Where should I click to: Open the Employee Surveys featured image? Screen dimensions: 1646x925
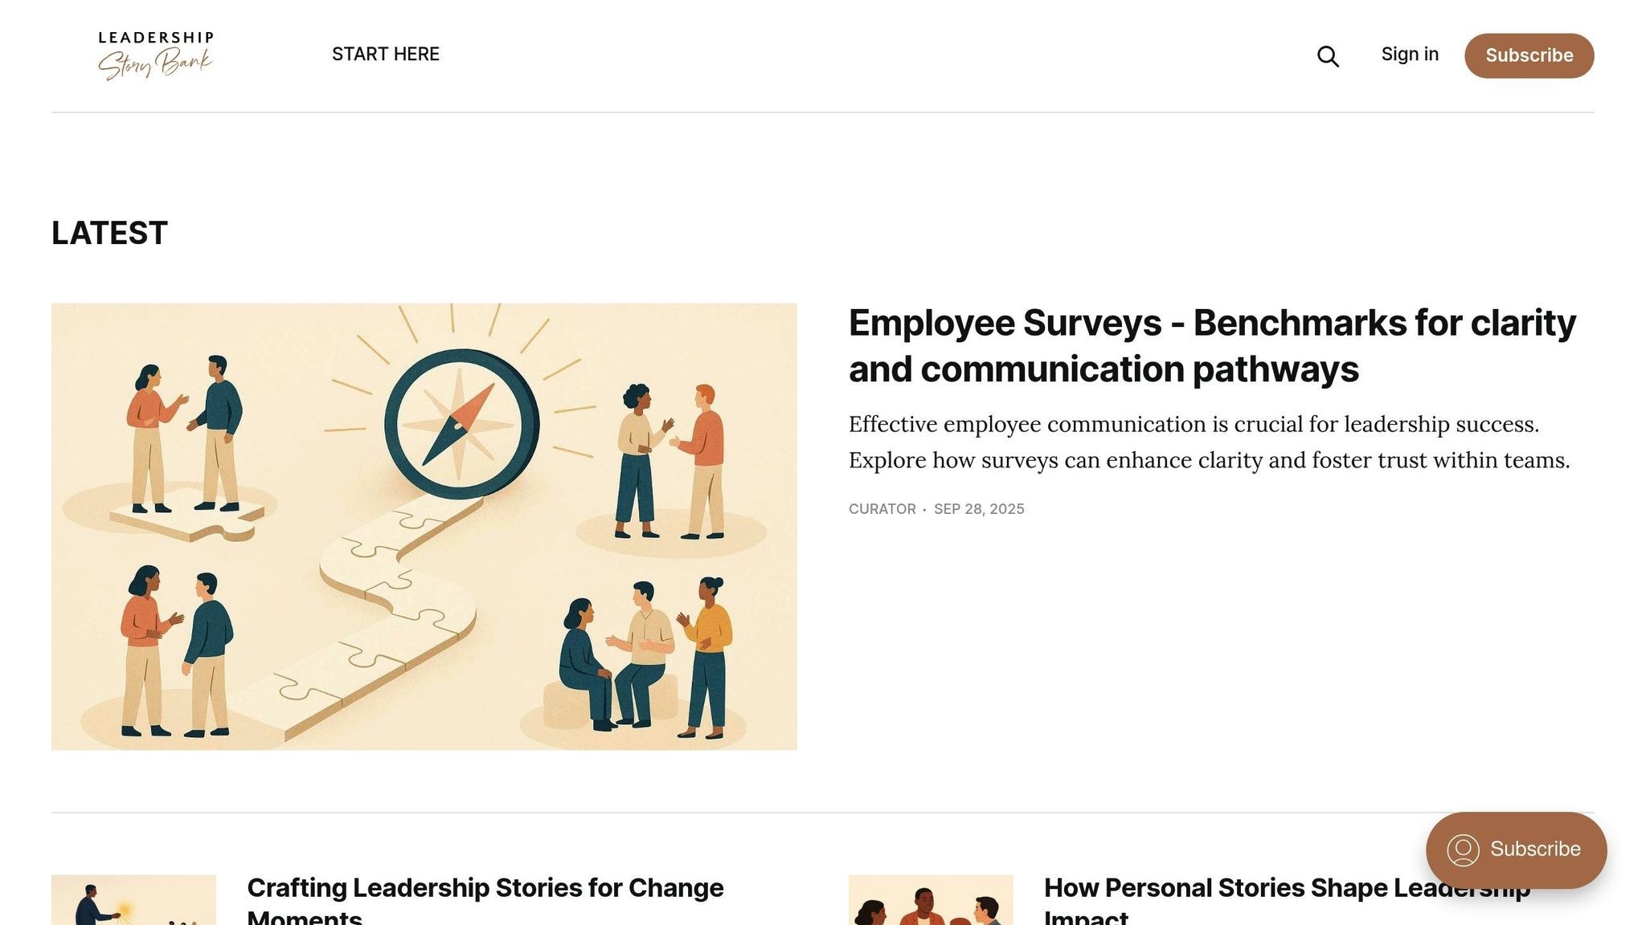(424, 526)
